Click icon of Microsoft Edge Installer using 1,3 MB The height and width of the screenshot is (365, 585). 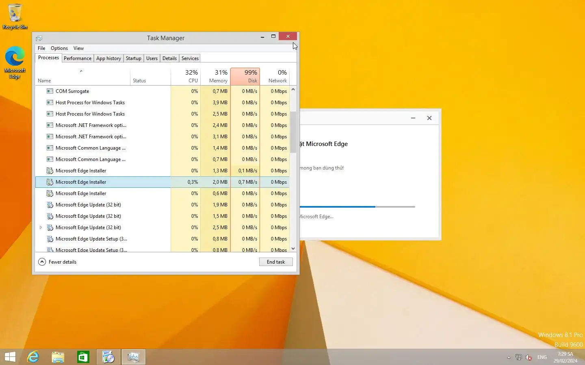coord(50,171)
